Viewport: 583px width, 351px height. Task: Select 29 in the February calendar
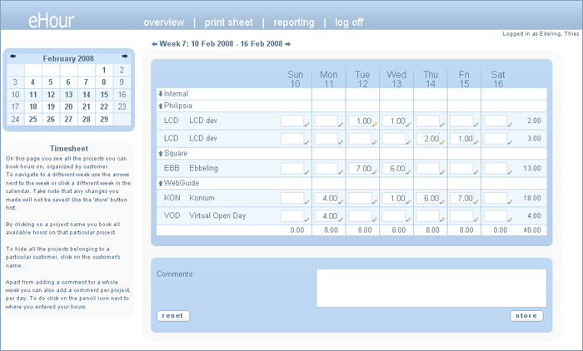coord(104,119)
